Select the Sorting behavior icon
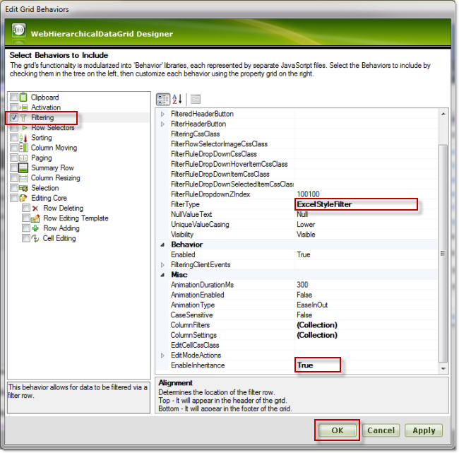 point(23,138)
